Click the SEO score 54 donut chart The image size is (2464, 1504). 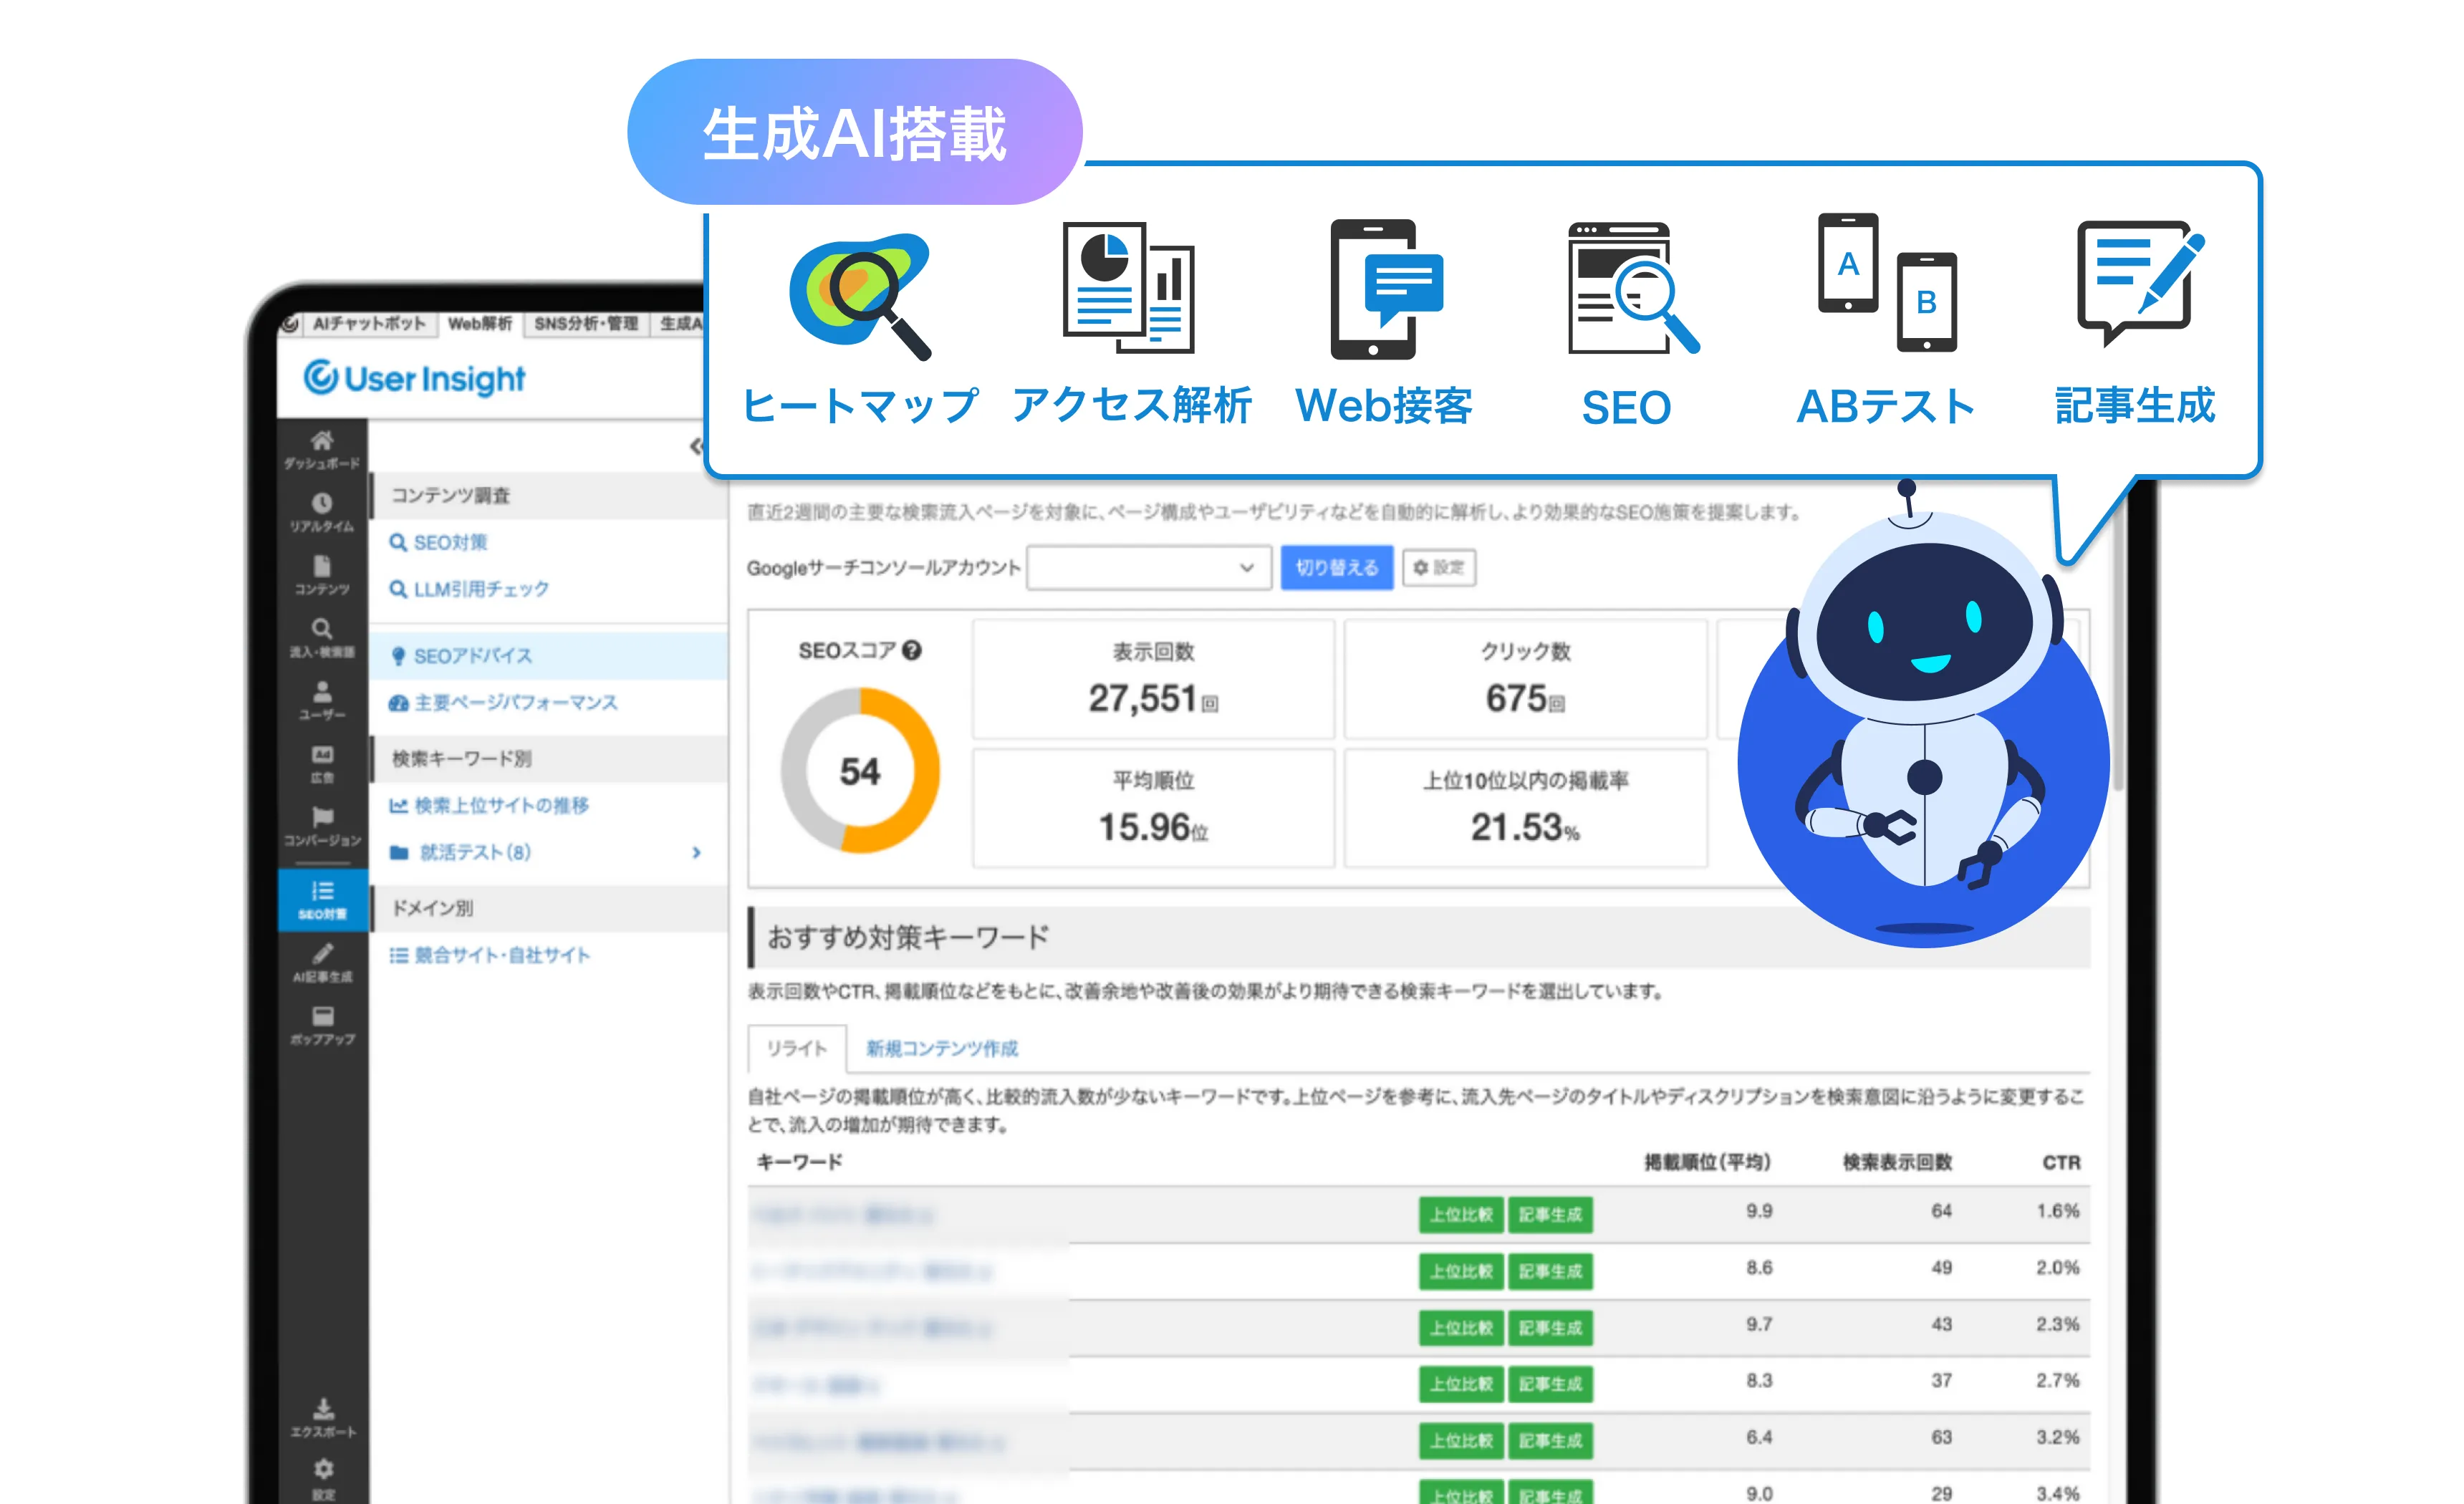pos(860,770)
